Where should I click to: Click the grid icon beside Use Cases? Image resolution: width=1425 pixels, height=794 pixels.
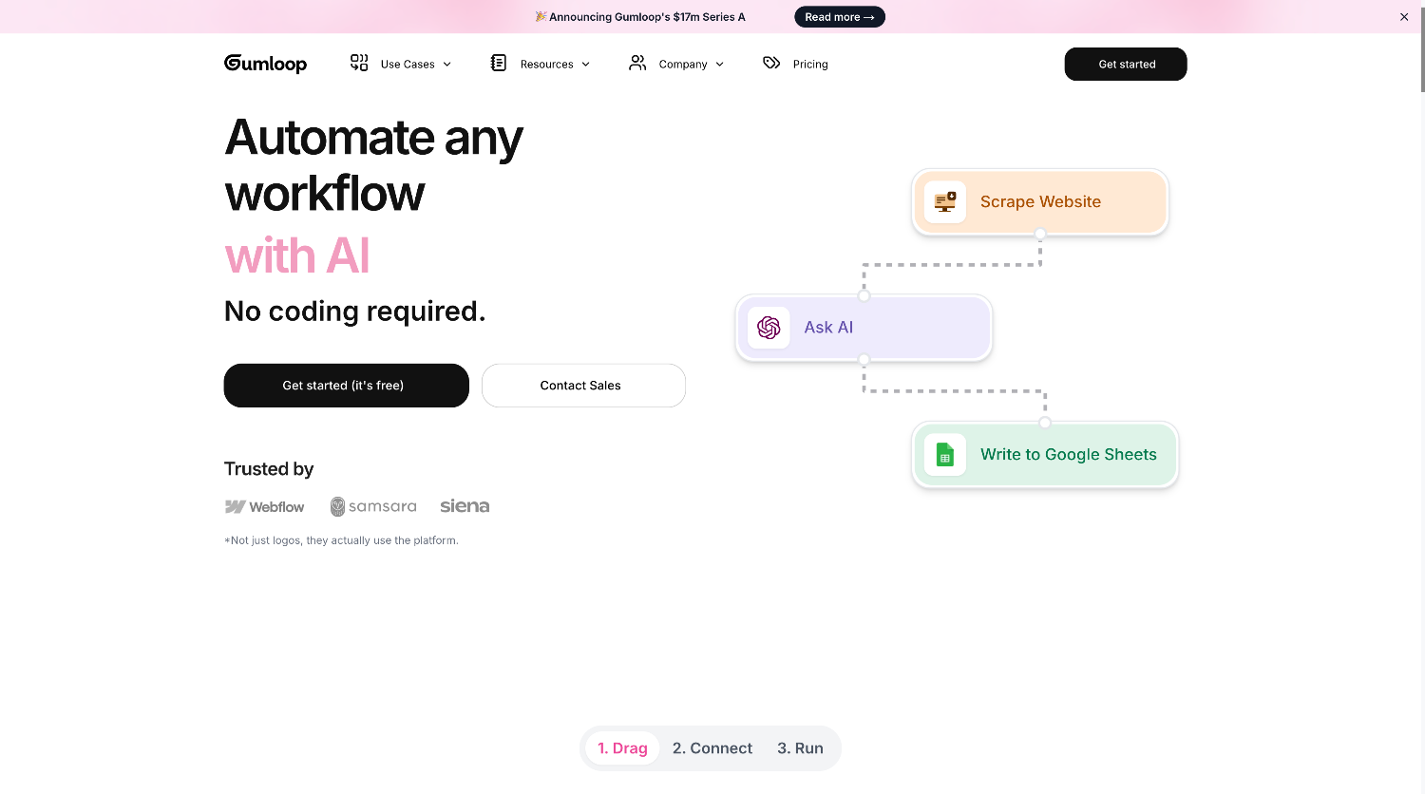(x=359, y=63)
